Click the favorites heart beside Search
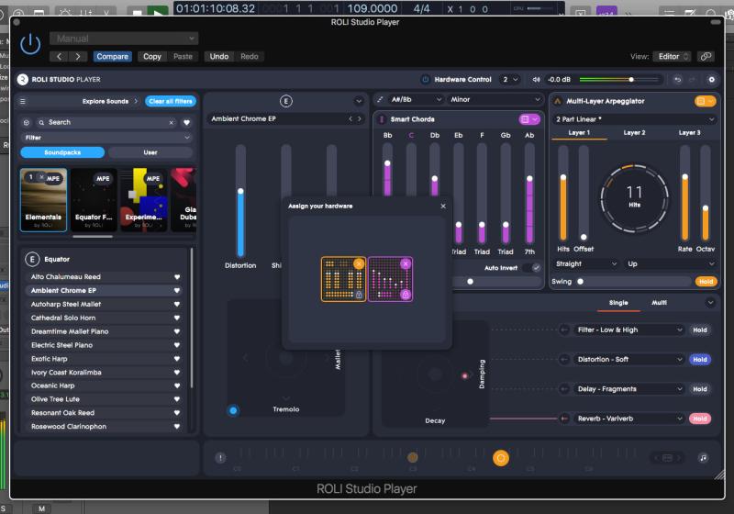Image resolution: width=734 pixels, height=514 pixels. pyautogui.click(x=186, y=122)
